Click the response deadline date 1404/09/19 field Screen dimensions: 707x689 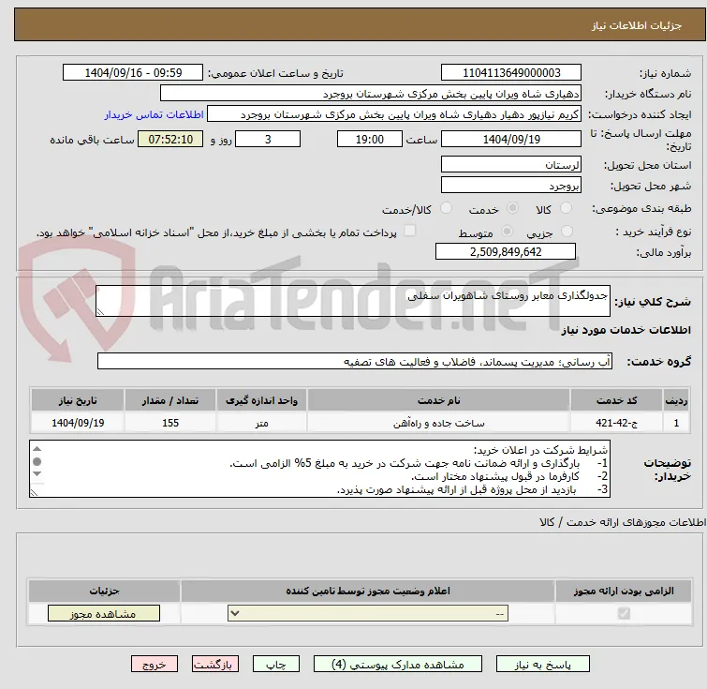pos(511,139)
